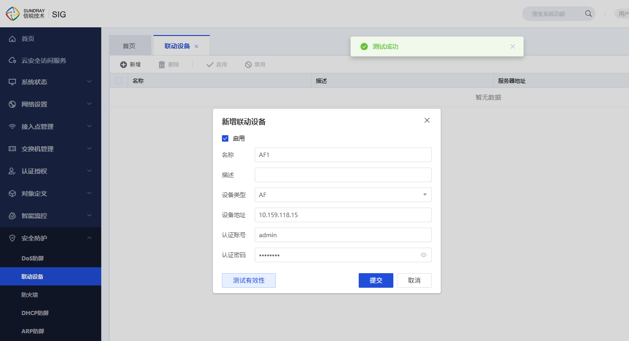The height and width of the screenshot is (341, 629).
Task: Click the cube icon beside 对象定义
Action: pos(12,193)
